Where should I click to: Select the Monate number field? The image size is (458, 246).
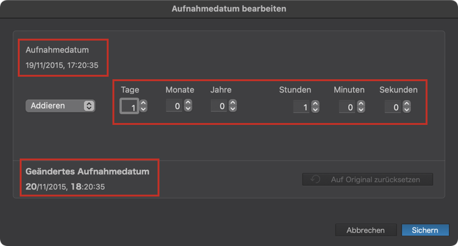(x=175, y=105)
